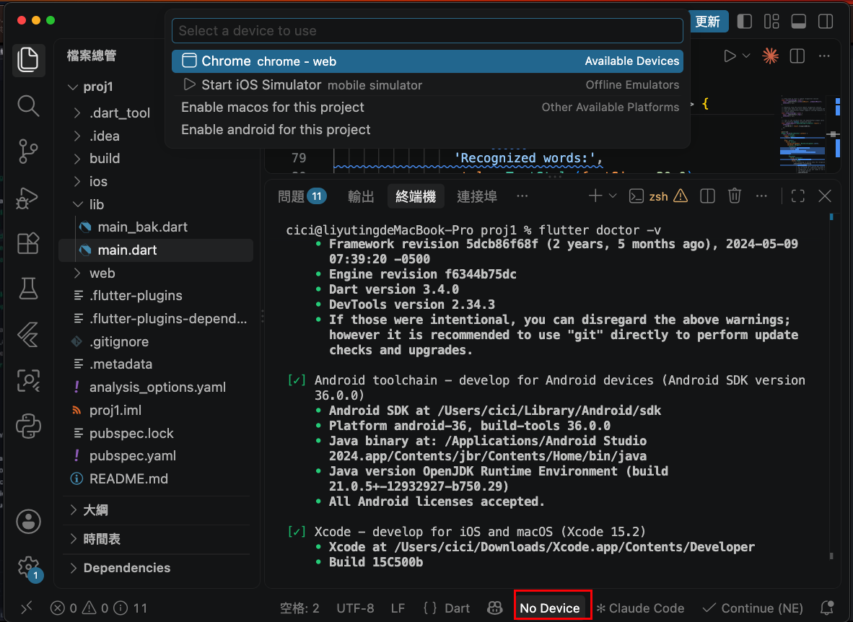
Task: Toggle the secondary sidebar visibility
Action: (x=826, y=21)
